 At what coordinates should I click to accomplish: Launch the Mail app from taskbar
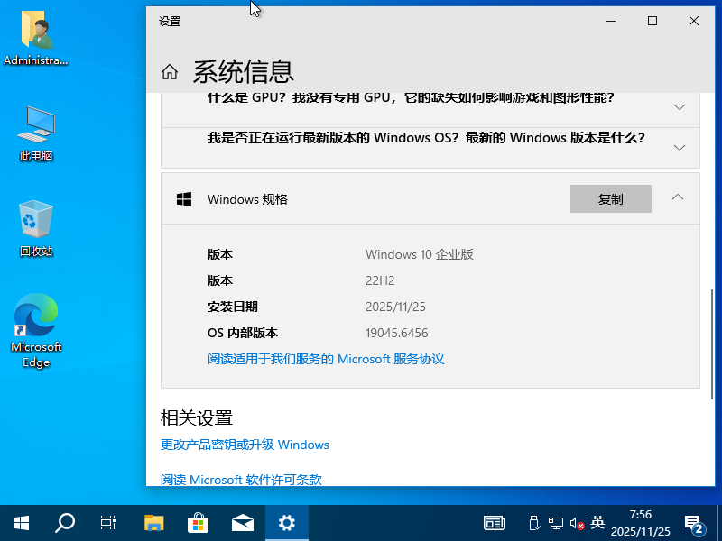click(241, 523)
